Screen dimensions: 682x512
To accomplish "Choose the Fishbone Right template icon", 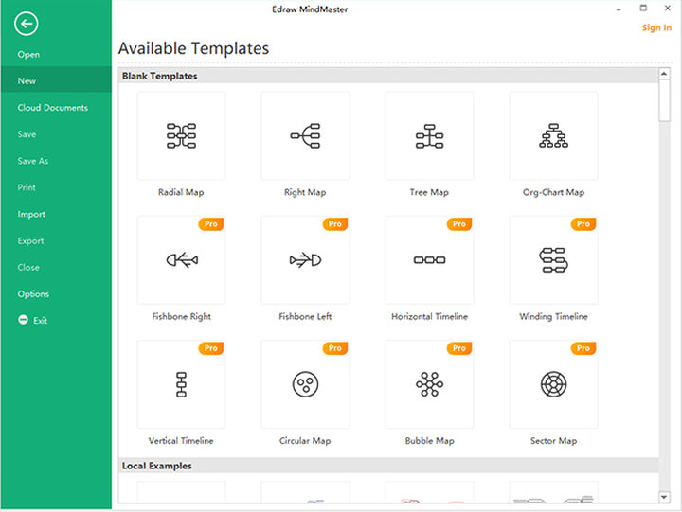I will coord(181,260).
